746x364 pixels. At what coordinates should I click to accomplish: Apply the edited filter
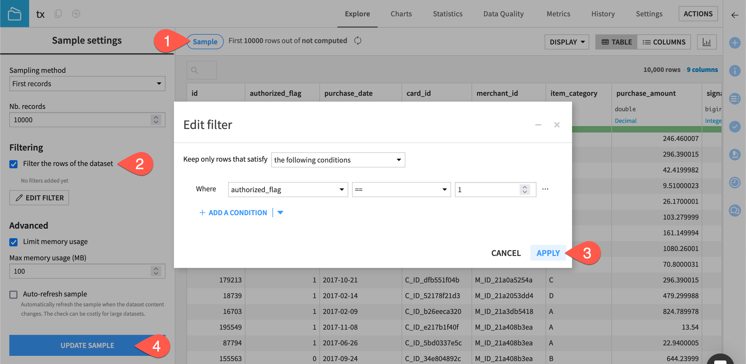[x=548, y=253]
